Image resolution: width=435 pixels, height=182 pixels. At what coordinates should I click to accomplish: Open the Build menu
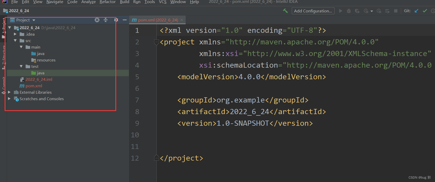tap(125, 2)
